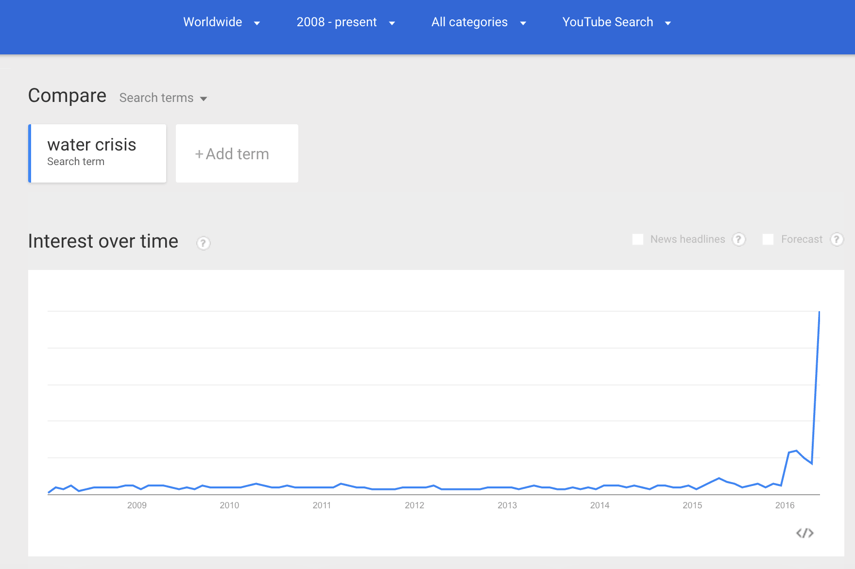Click the 2016 spike peak on the chart line
This screenshot has width=855, height=569.
(x=820, y=312)
